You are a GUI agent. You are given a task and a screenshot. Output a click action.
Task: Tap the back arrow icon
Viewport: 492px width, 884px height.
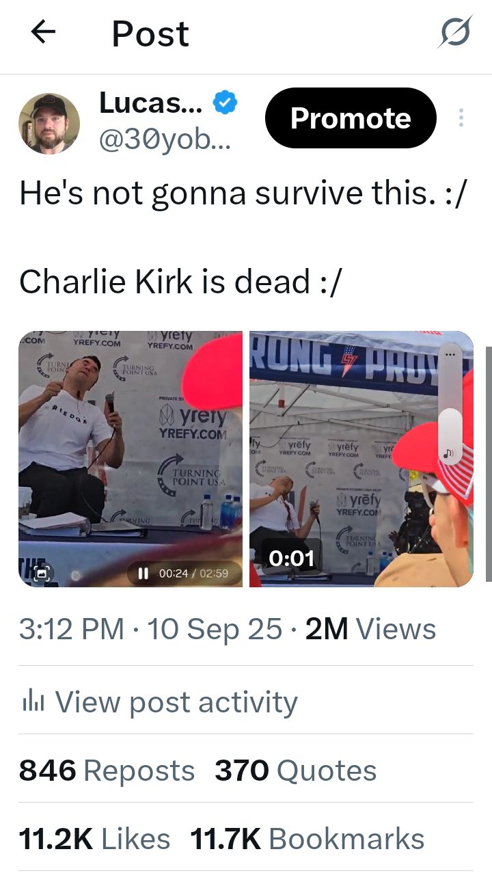point(43,32)
